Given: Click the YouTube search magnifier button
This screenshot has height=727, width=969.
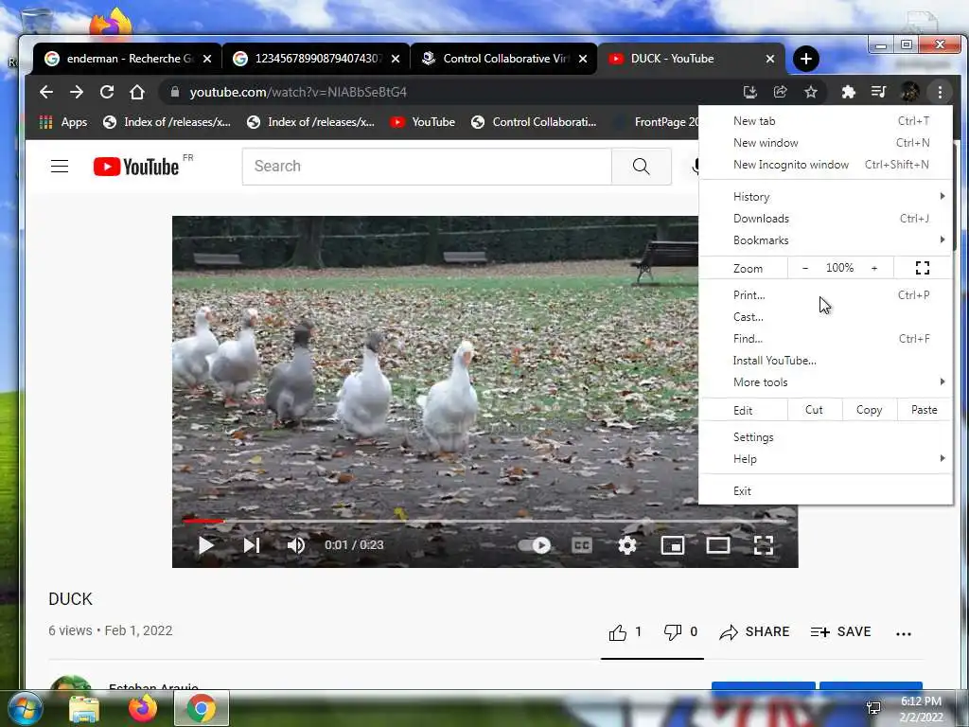Looking at the screenshot, I should [642, 167].
